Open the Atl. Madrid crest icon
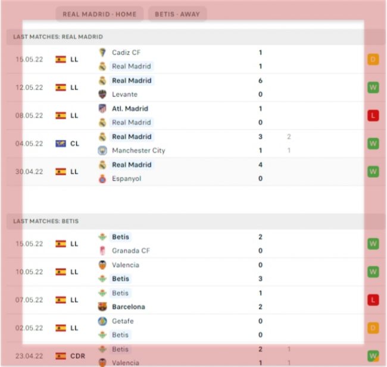The height and width of the screenshot is (367, 387). point(102,109)
